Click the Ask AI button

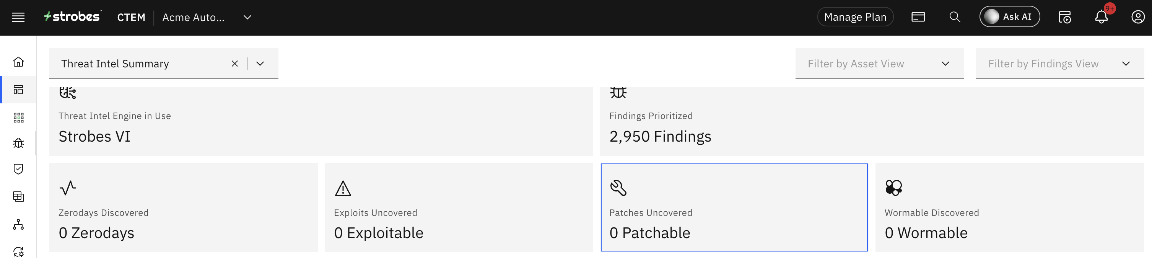click(1009, 17)
